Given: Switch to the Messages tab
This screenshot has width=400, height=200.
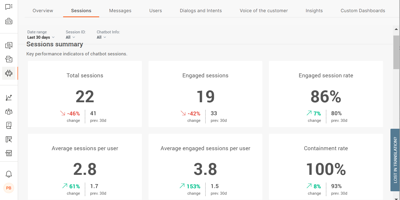Looking at the screenshot, I should (x=120, y=11).
